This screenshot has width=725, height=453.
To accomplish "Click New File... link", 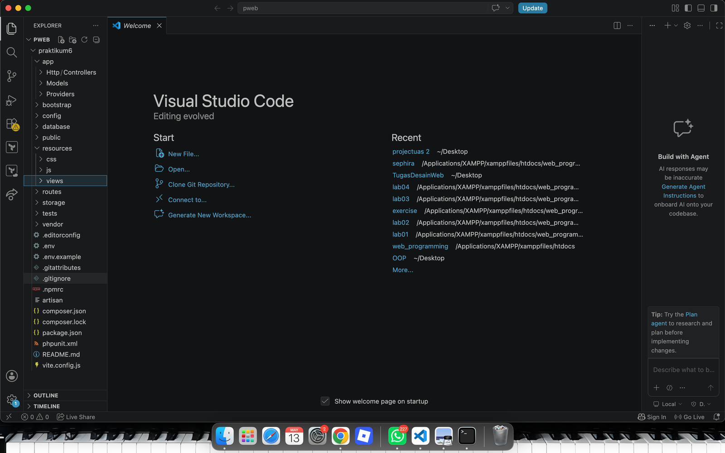I will point(184,154).
